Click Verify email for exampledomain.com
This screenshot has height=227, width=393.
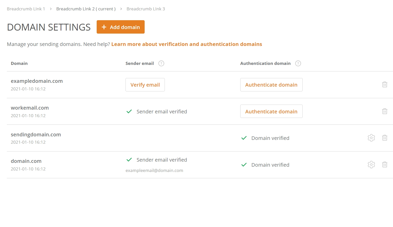click(145, 85)
